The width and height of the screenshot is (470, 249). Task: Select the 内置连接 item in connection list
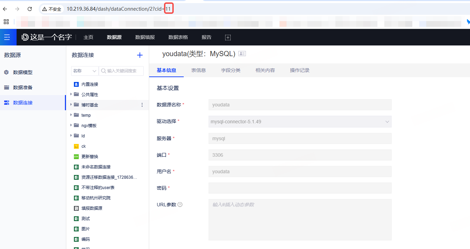click(90, 84)
